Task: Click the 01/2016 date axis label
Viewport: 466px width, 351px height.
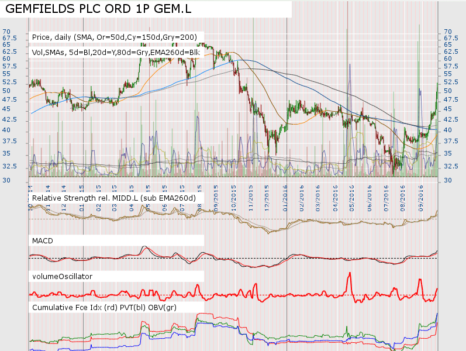Action: pyautogui.click(x=285, y=198)
